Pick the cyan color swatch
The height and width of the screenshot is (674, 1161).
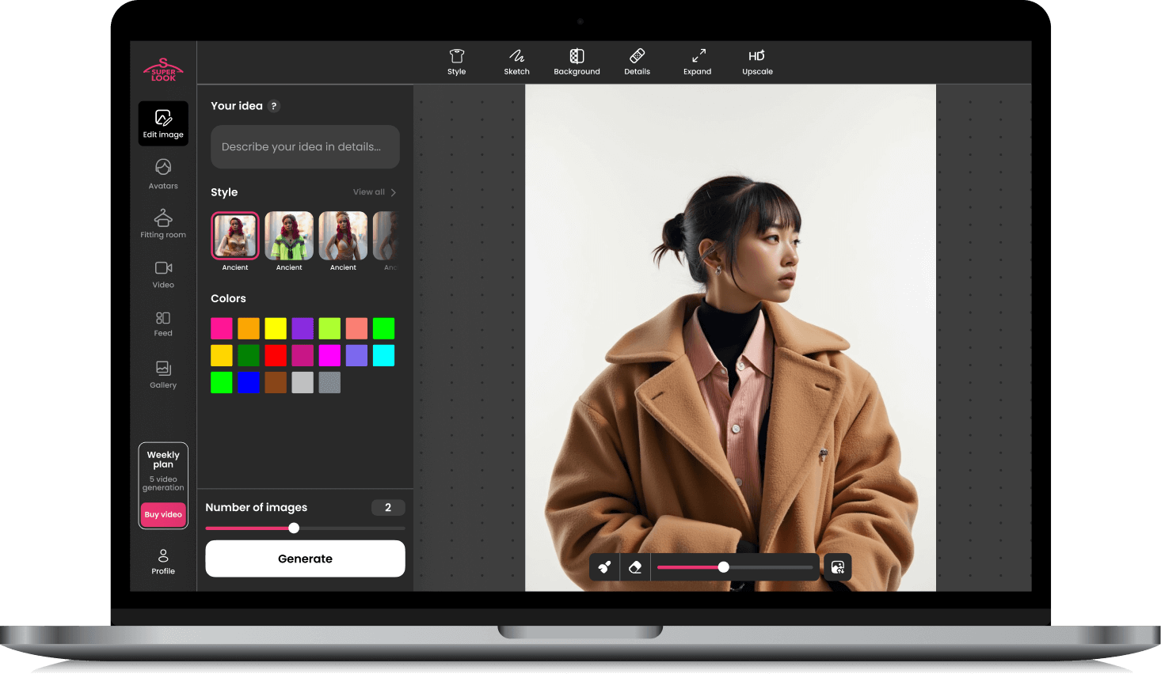click(x=383, y=356)
